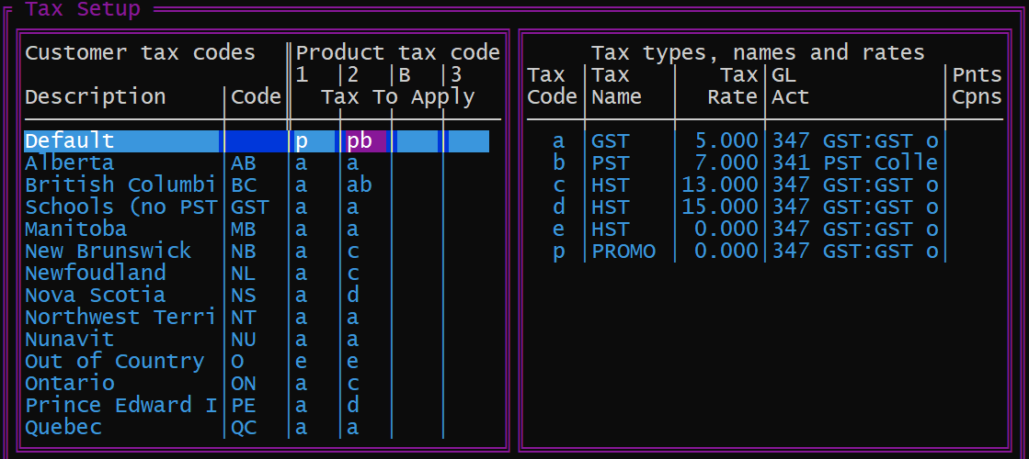Viewport: 1029px width, 459px height.
Task: Select the Nova Scotia row
Action: pos(95,296)
